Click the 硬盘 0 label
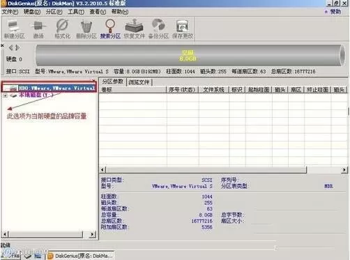350x260 pixels. [x=14, y=59]
